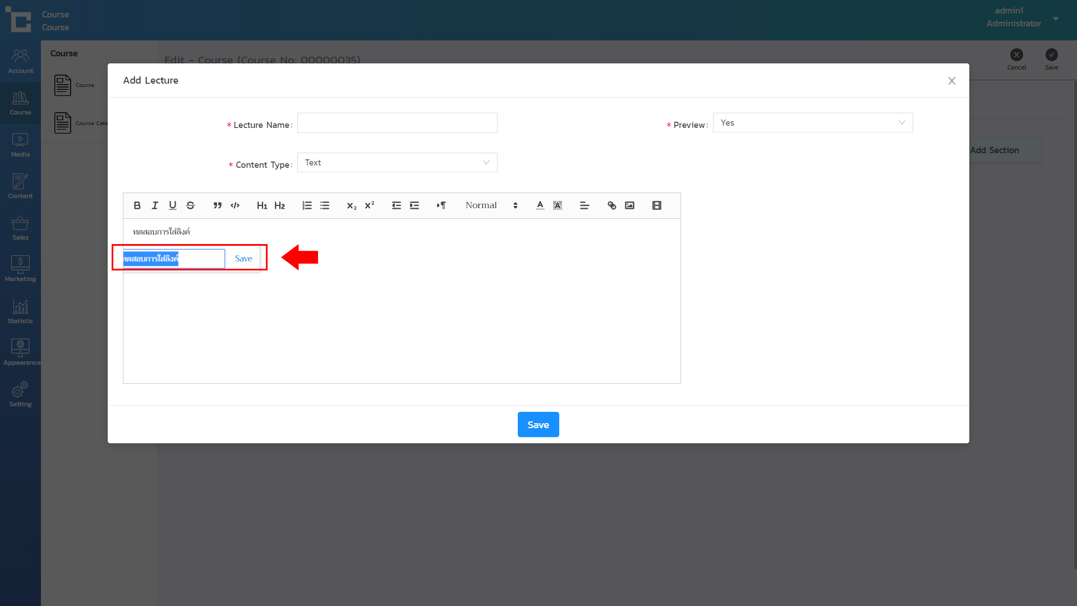Toggle italic formatting in editor toolbar
Screen dimensions: 1077x606
coord(155,205)
